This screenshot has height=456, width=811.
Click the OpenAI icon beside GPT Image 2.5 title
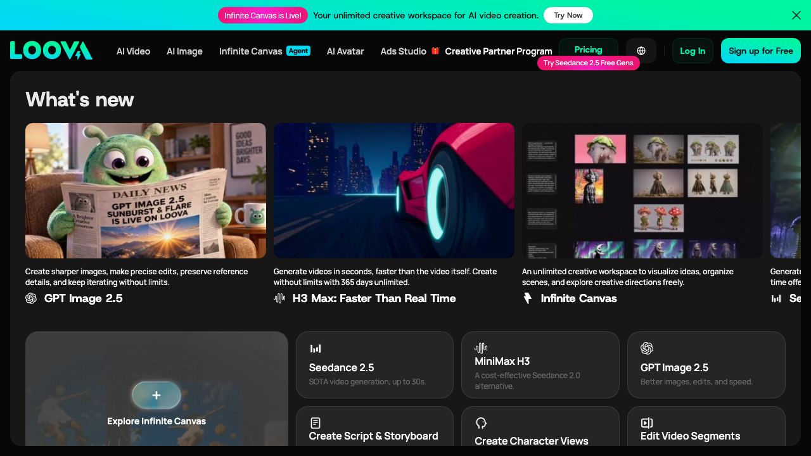coord(31,298)
